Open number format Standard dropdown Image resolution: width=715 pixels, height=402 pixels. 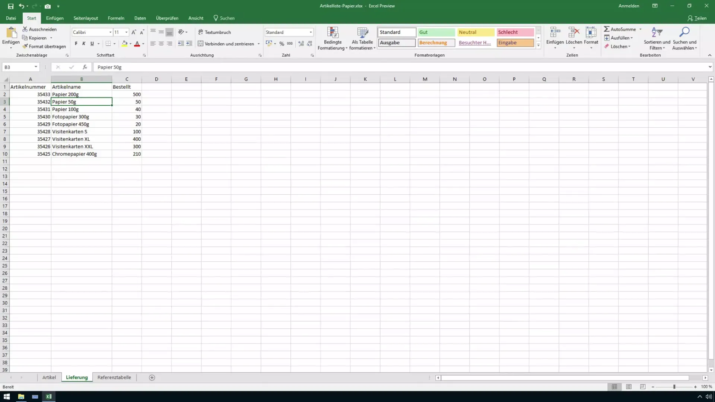[x=311, y=32]
